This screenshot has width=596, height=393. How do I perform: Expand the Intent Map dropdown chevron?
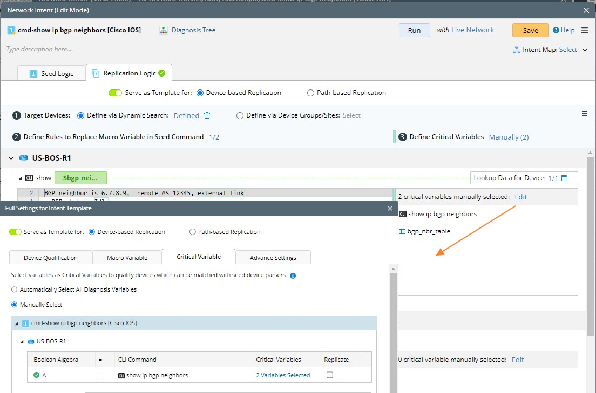pos(585,50)
